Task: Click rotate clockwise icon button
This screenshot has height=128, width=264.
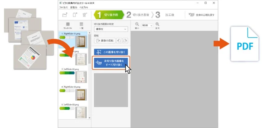Action: click(x=125, y=41)
